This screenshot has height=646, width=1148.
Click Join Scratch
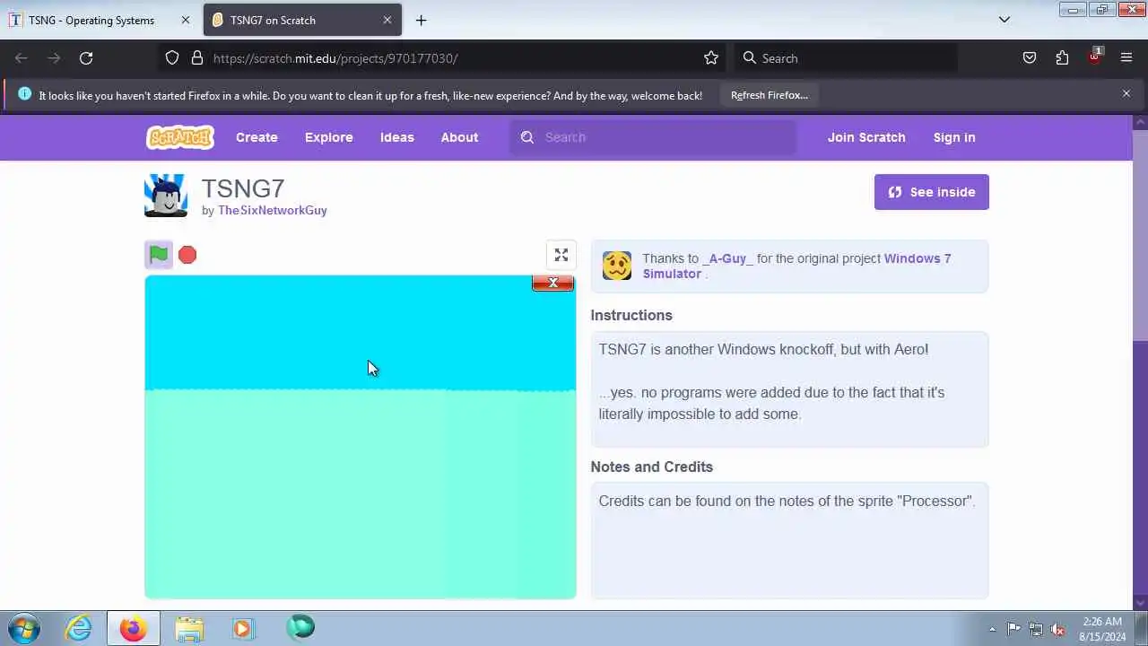(866, 137)
